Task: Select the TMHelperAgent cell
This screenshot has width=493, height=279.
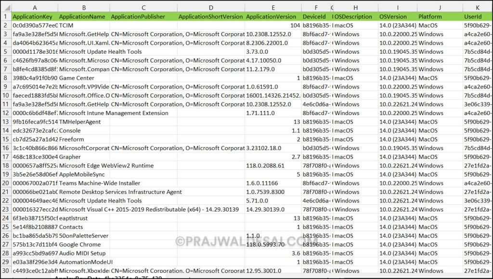Action: click(84, 122)
